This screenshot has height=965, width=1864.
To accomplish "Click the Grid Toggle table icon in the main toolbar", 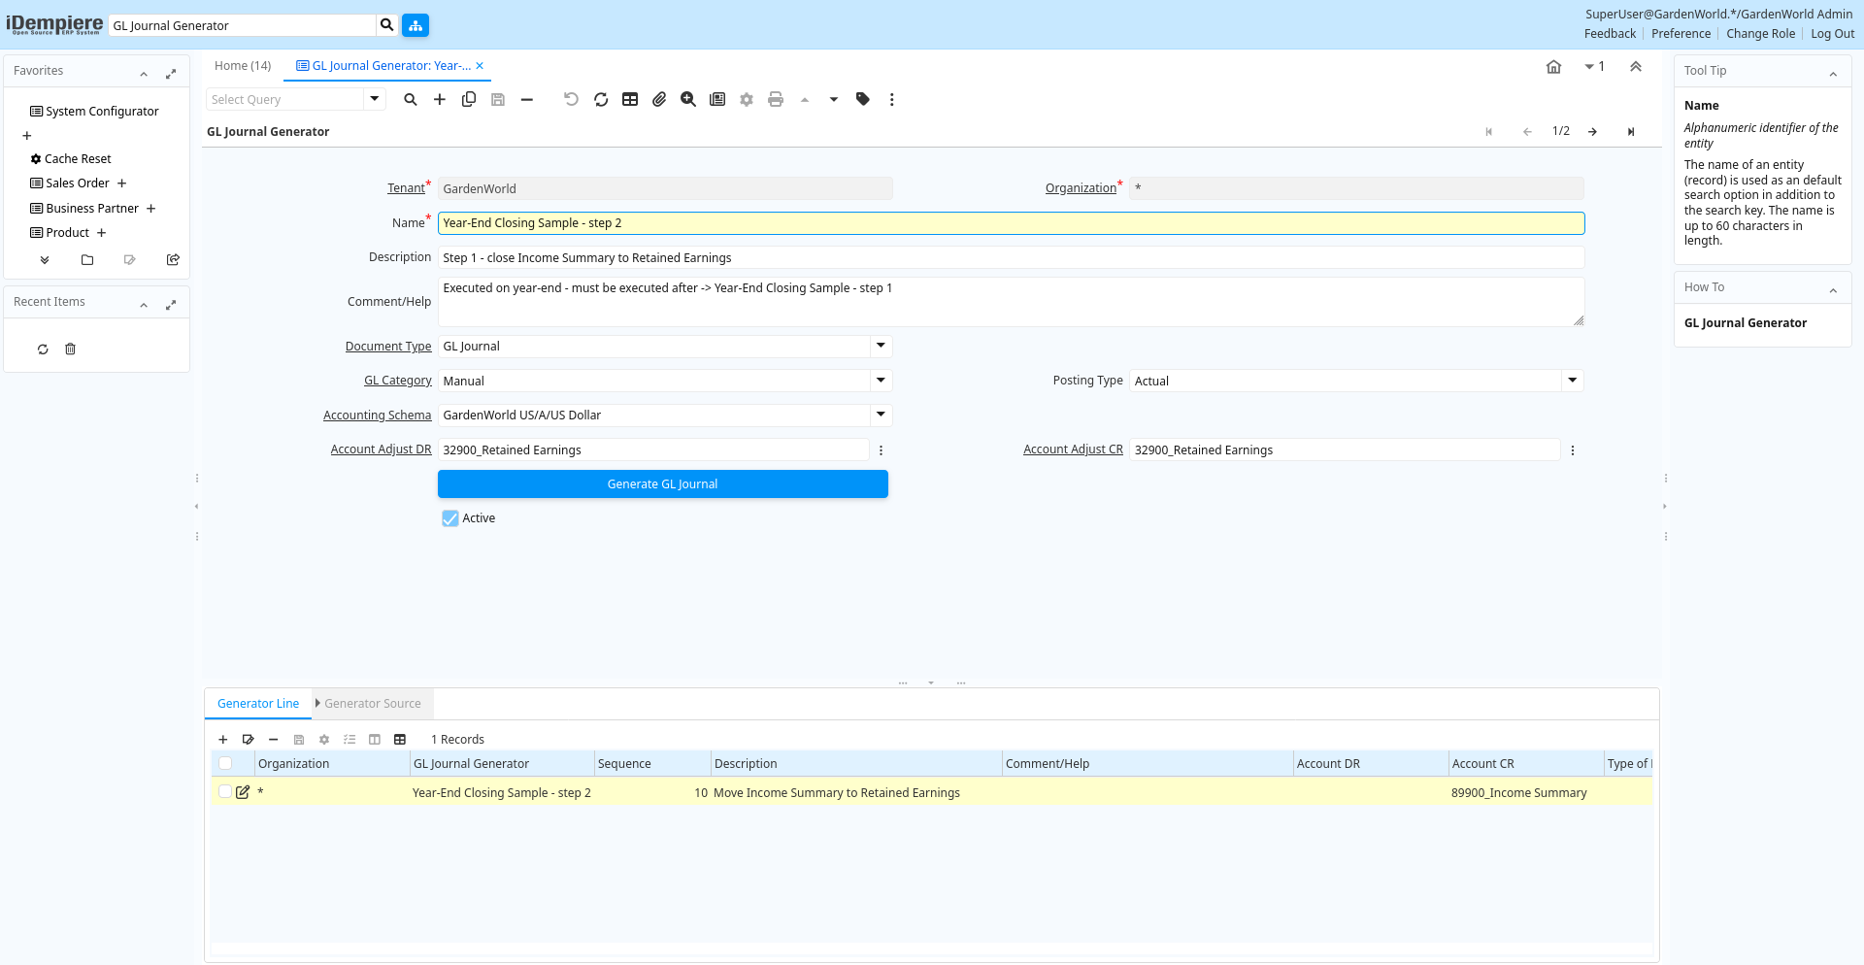I will point(630,99).
